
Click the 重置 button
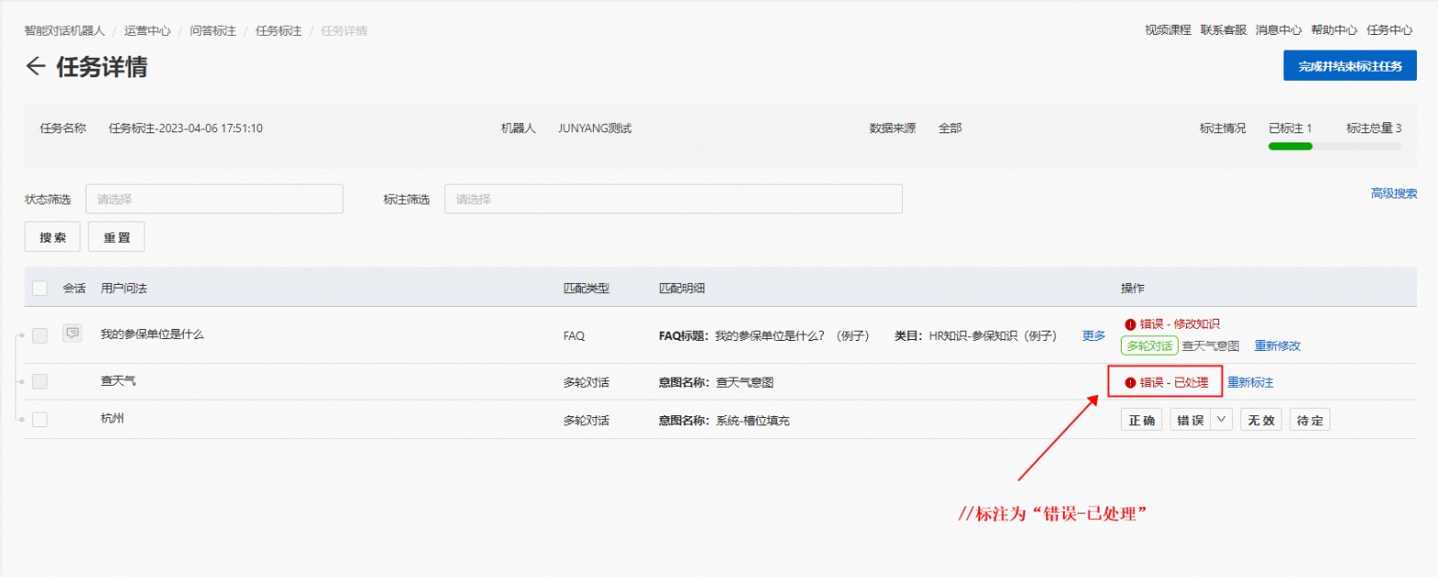click(117, 237)
